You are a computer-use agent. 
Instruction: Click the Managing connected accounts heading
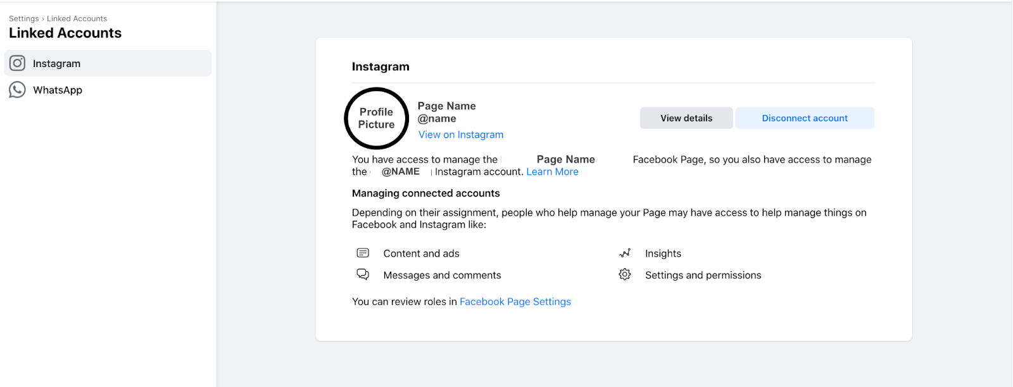coord(425,193)
